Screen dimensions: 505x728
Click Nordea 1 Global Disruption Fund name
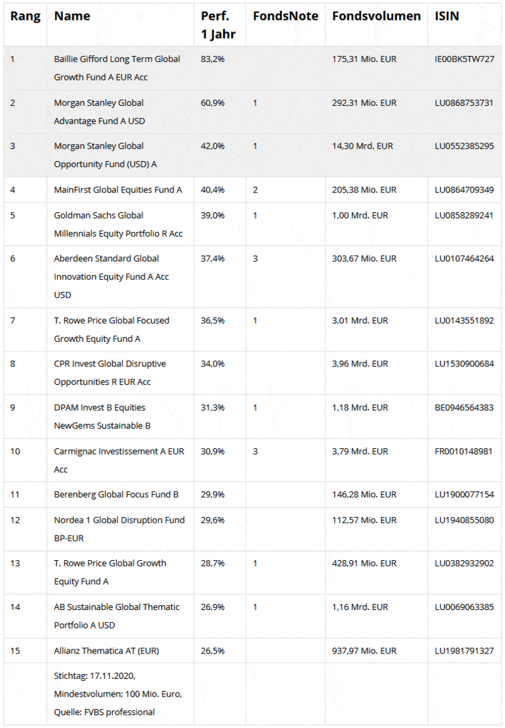pos(119,528)
